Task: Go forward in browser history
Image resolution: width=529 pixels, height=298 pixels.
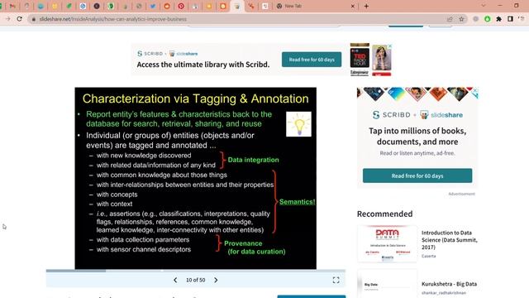Action: 7,19
